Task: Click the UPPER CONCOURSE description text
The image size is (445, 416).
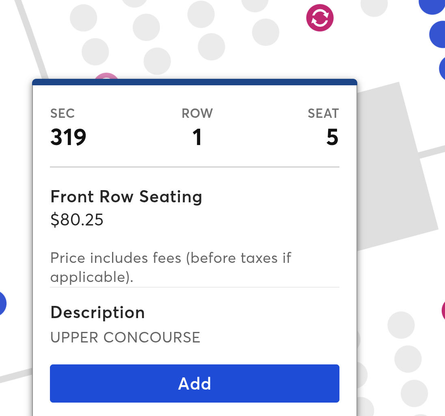Action: [x=125, y=337]
